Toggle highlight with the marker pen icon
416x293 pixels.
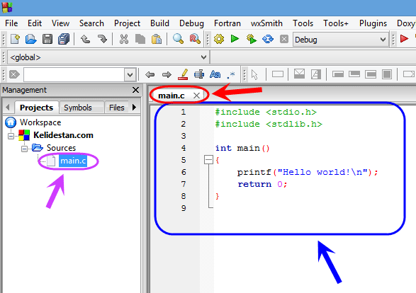[x=183, y=74]
